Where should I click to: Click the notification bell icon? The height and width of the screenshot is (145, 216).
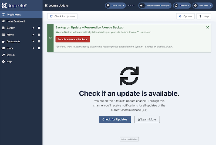(x=141, y=6)
